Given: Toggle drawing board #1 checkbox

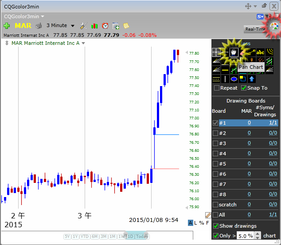Looking at the screenshot, I should coord(215,123).
